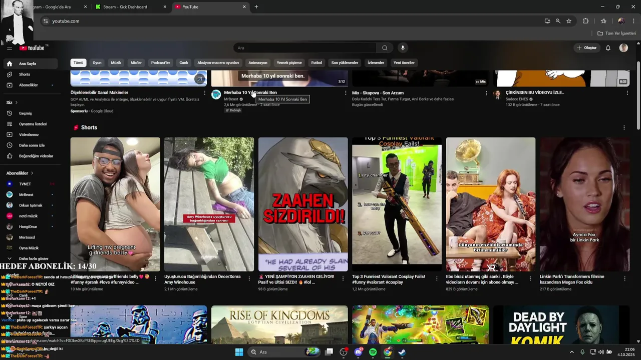Open more options for ÇİRKİNSEN BU VİDEOYU İZLE
The width and height of the screenshot is (641, 360).
(x=627, y=93)
